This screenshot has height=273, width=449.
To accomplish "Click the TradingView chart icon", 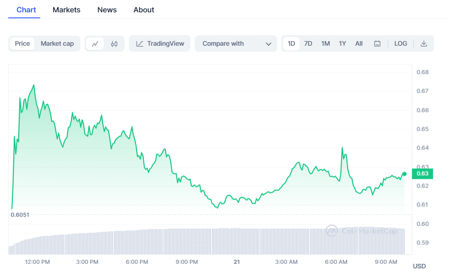I will click(140, 44).
